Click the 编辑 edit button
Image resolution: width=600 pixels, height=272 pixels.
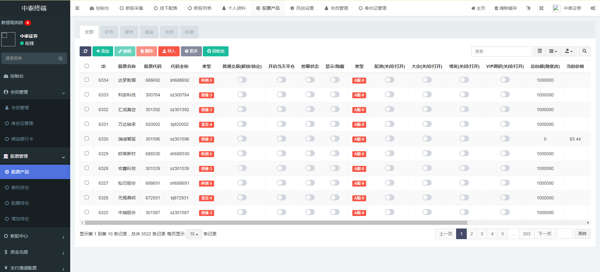point(125,51)
